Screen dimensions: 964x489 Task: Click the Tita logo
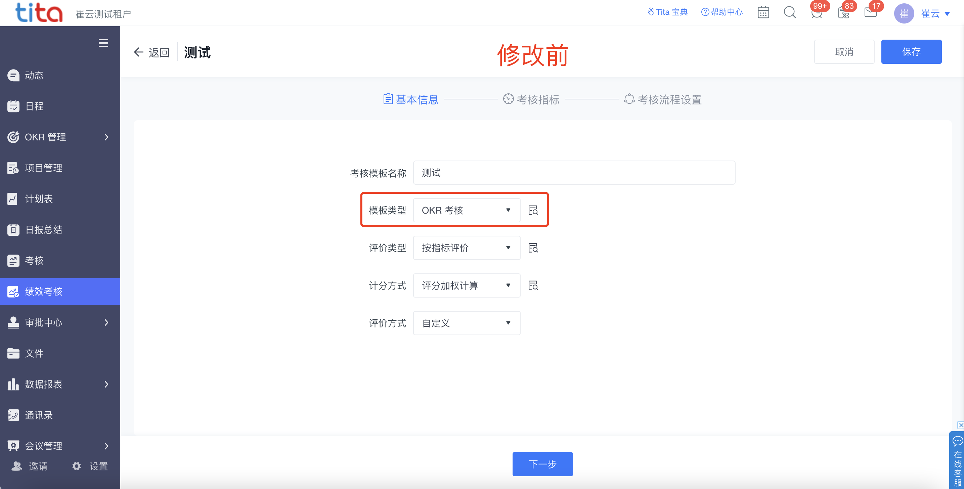[39, 13]
